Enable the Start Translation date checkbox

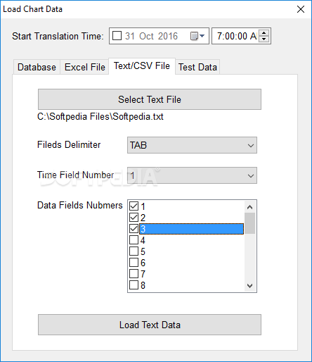pyautogui.click(x=117, y=36)
